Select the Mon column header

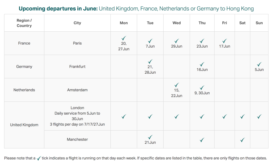(124, 23)
